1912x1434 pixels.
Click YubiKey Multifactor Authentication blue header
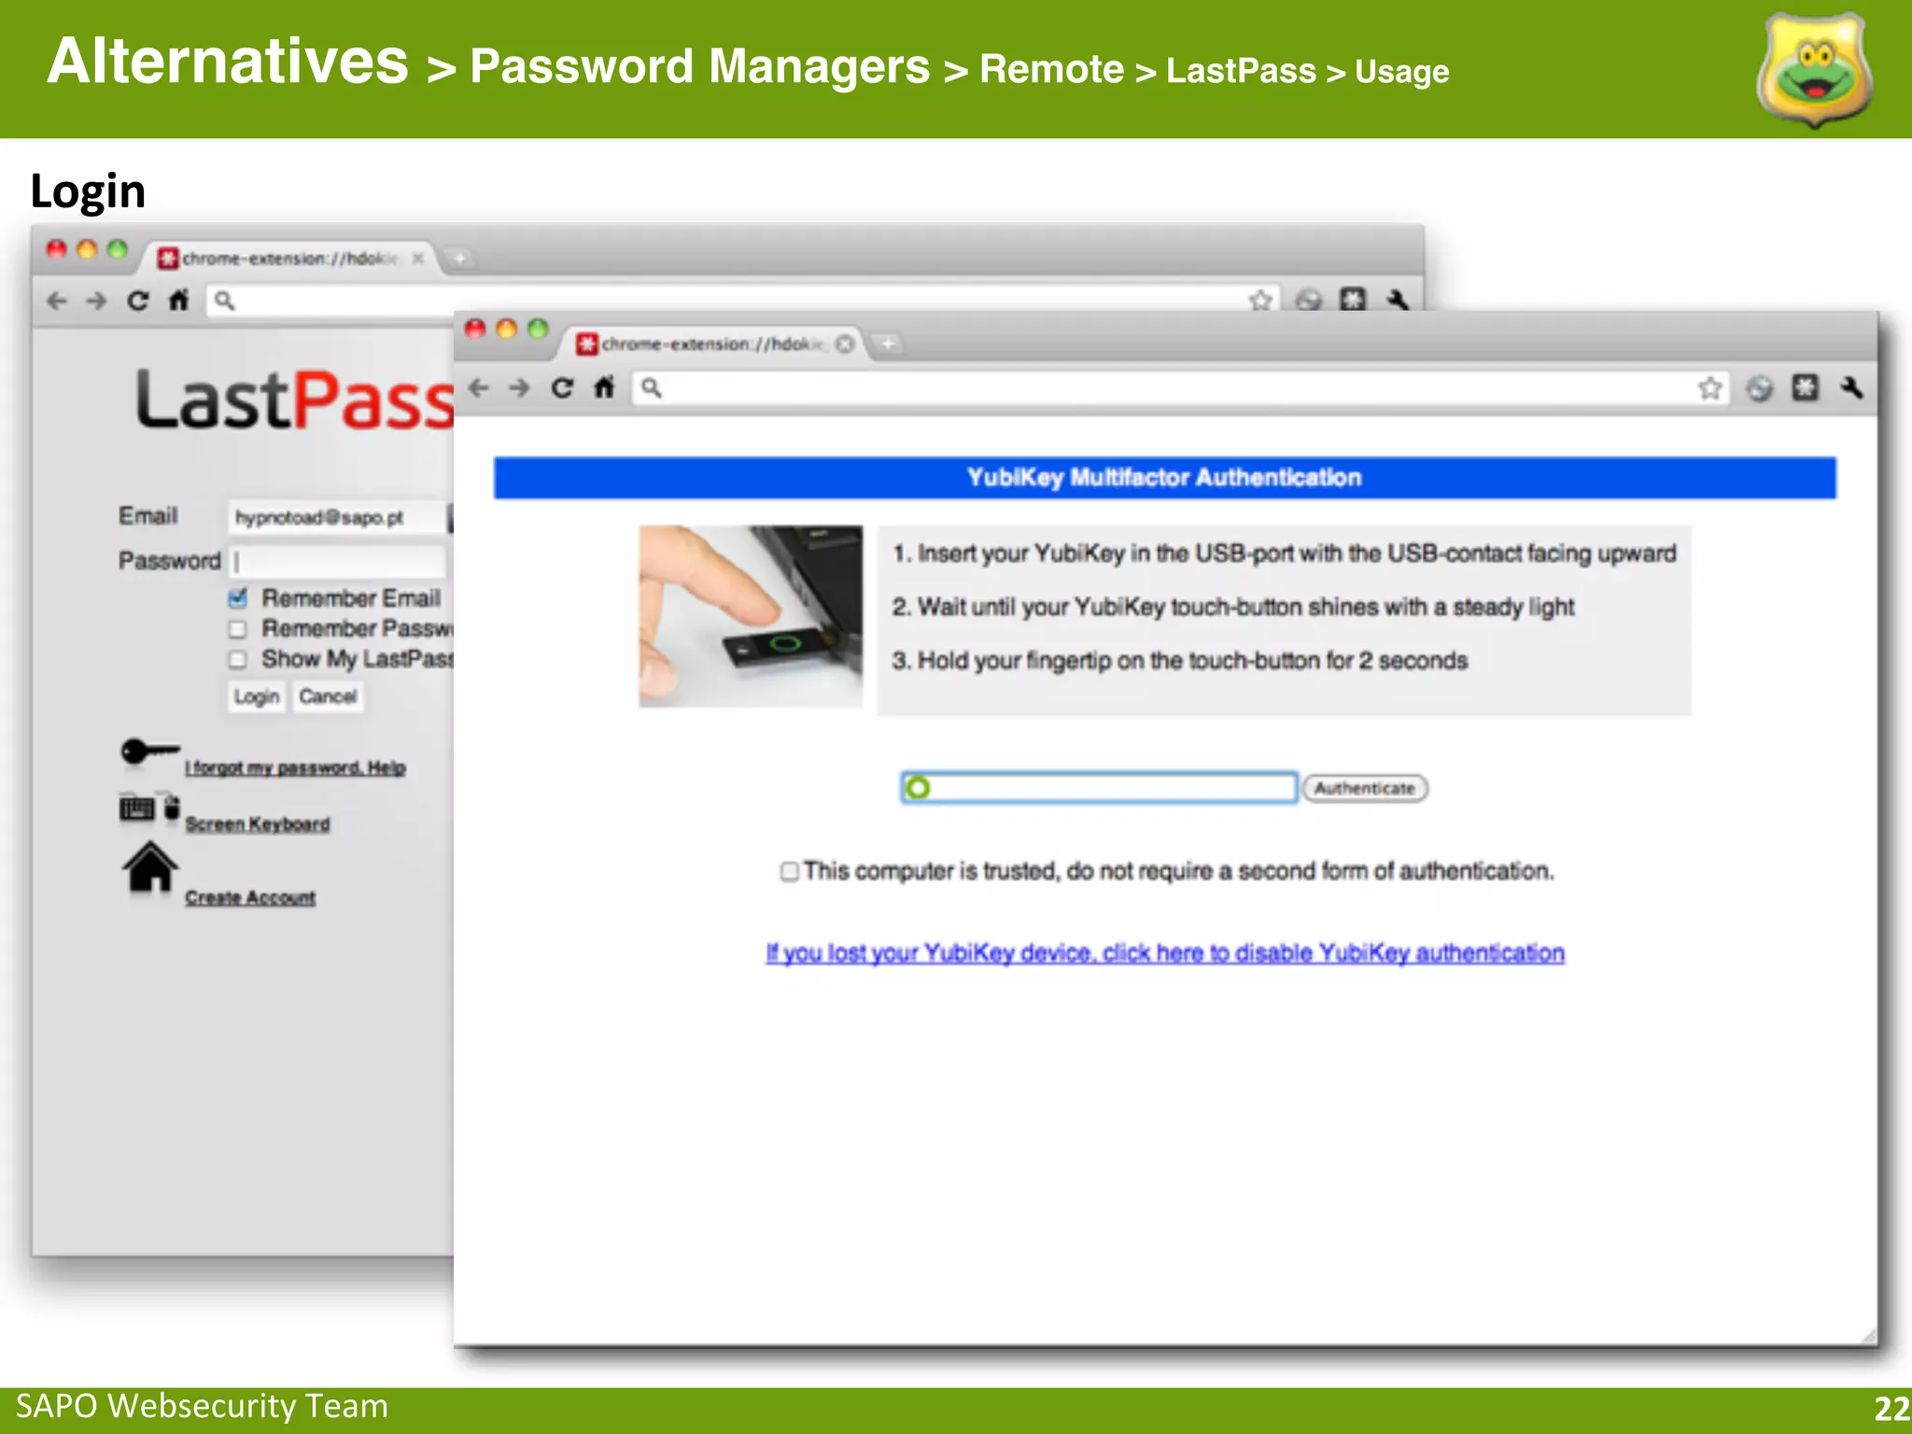[1164, 478]
